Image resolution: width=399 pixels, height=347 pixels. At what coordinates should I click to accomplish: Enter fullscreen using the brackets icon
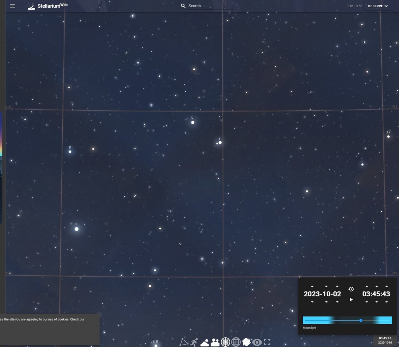tap(267, 341)
